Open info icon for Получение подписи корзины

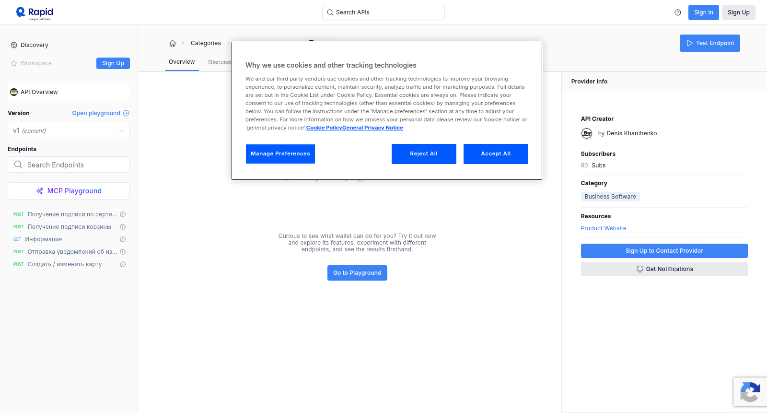click(x=123, y=227)
